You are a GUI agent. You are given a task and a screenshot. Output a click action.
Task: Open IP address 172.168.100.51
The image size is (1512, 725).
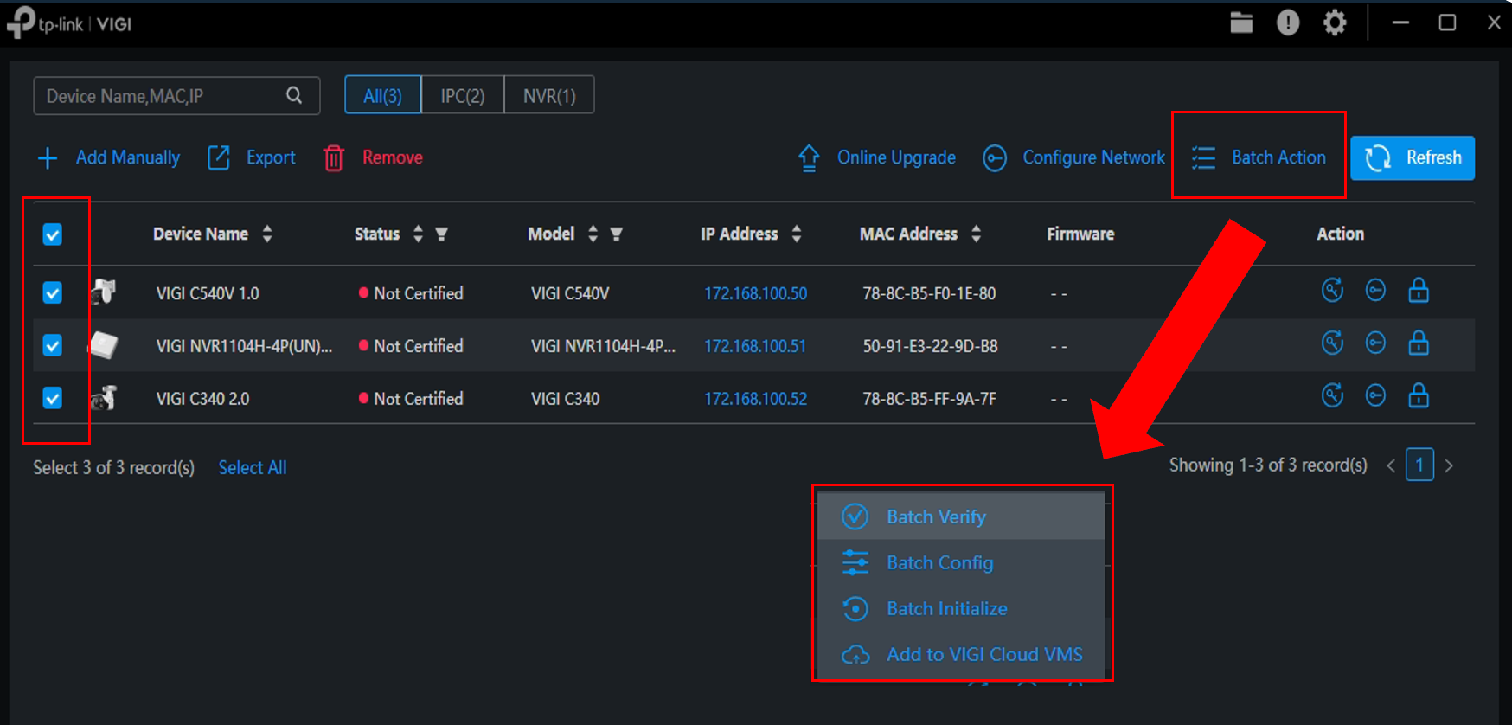tap(755, 346)
